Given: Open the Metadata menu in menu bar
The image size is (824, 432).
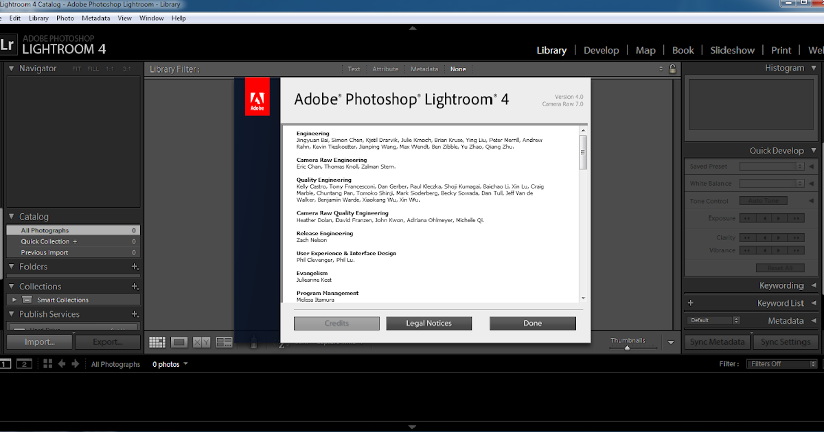Looking at the screenshot, I should tap(95, 18).
